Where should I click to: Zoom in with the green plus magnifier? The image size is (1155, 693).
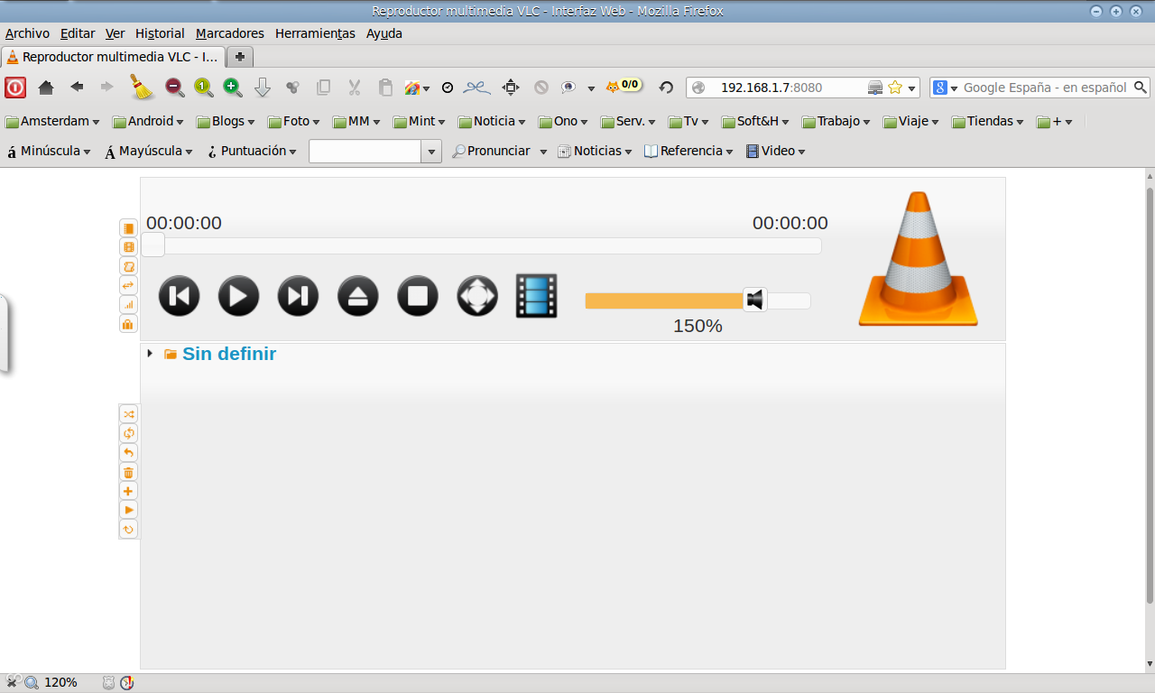click(233, 88)
